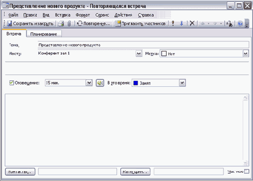Set high importance with exclamation mark icon
Image resolution: width=253 pixels, height=181 pixels.
(x=173, y=24)
